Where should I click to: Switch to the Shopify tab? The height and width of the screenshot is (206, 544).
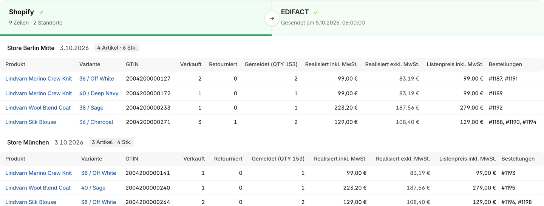tap(136, 18)
